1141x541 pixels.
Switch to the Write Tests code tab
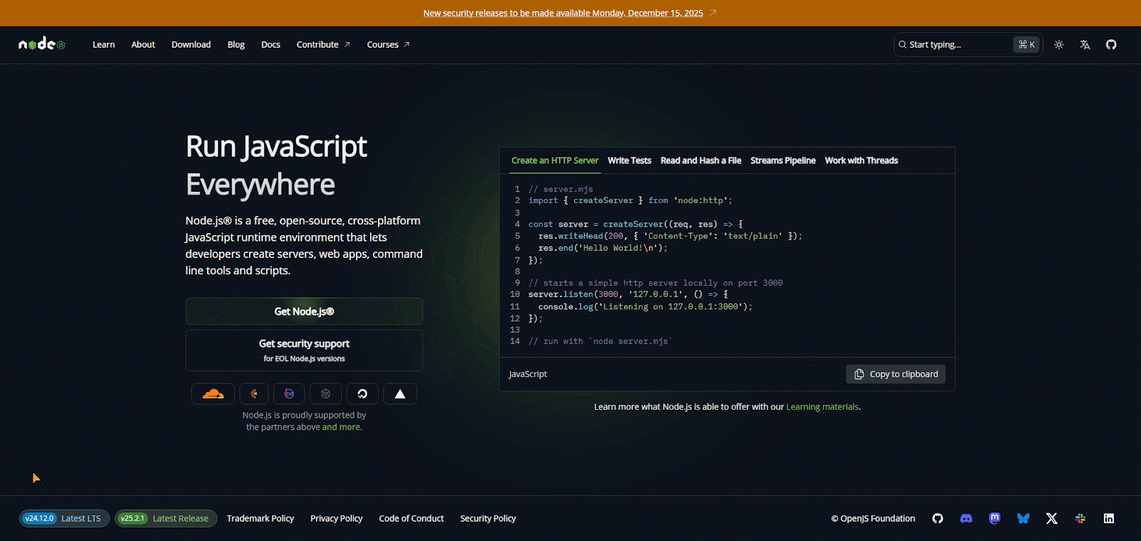point(629,160)
